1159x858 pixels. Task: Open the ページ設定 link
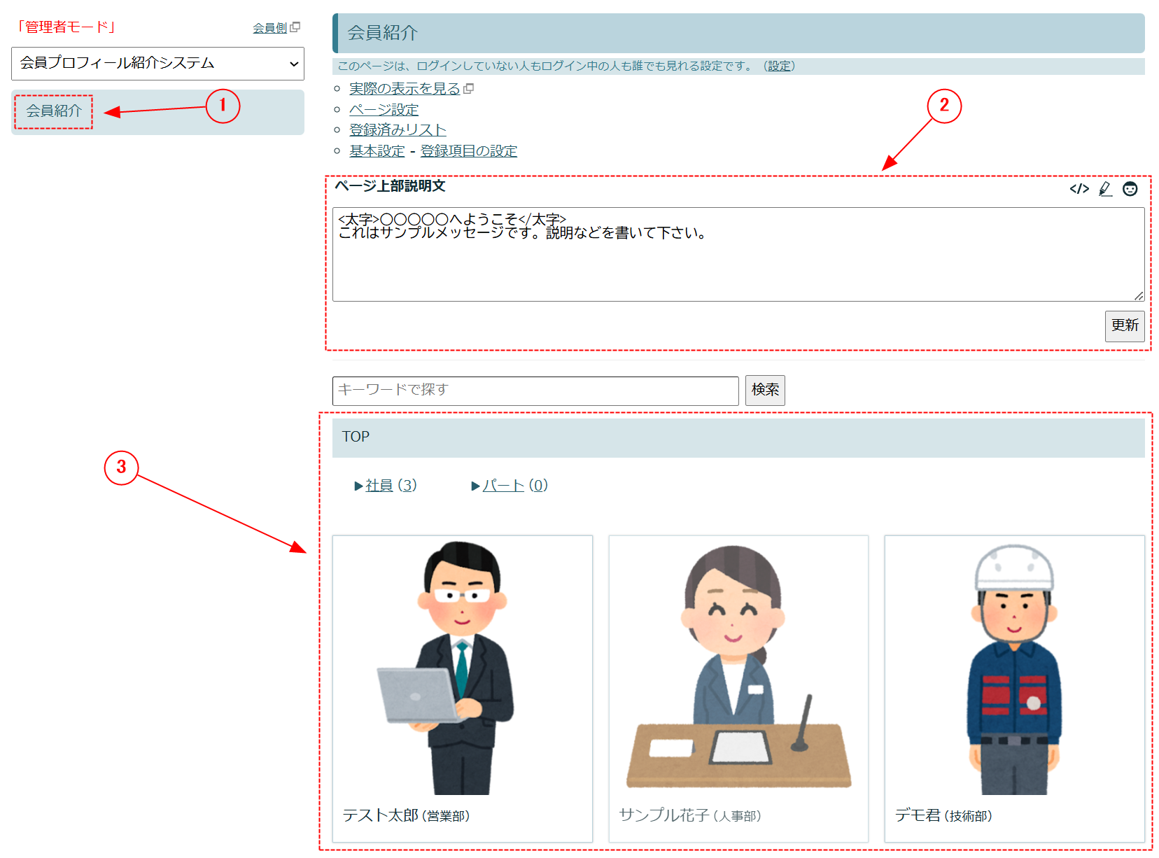pos(384,110)
